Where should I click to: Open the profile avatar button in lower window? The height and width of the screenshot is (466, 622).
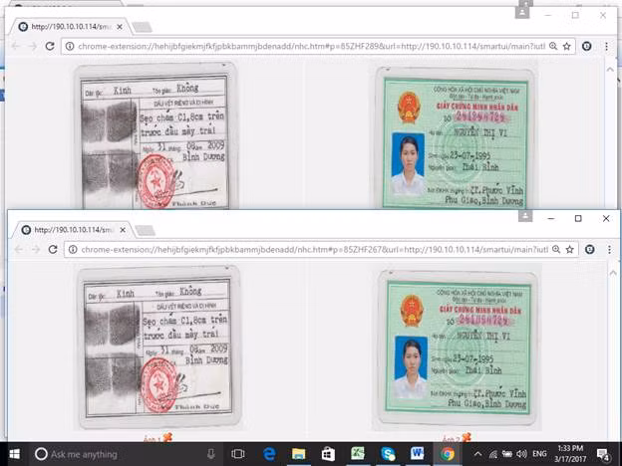(x=525, y=216)
